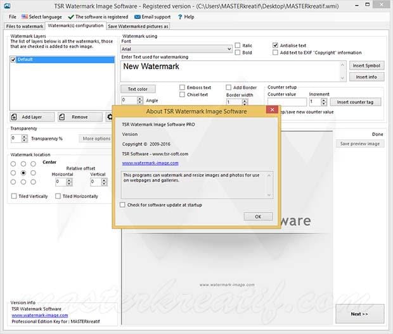Click the Increment spinner arrows

point(323,102)
